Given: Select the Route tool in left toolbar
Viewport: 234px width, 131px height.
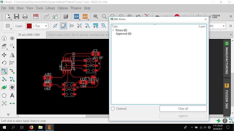Looking at the screenshot, I should point(4,71).
